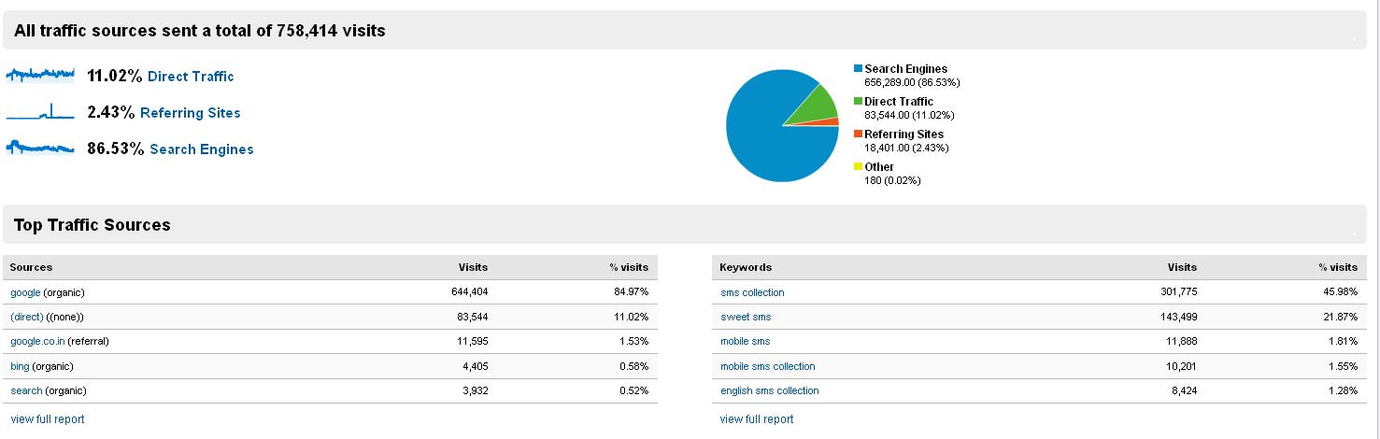Select the english sms collection keyword
This screenshot has width=1380, height=439.
(x=769, y=390)
